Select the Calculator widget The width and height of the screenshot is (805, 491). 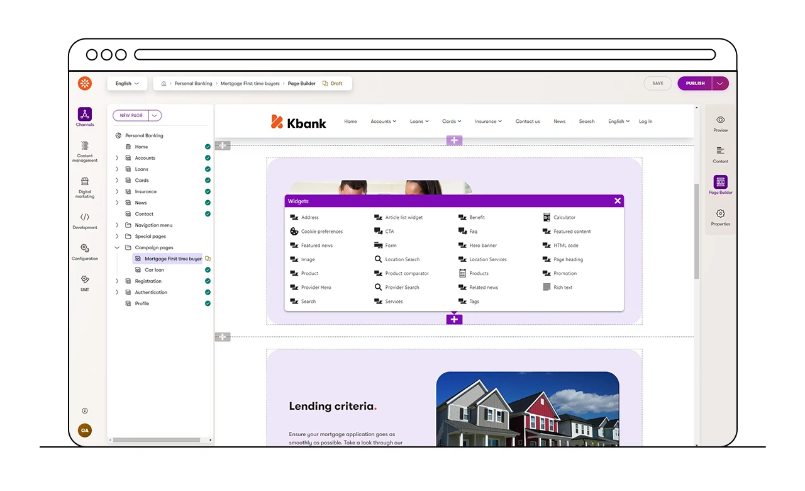[x=563, y=217]
